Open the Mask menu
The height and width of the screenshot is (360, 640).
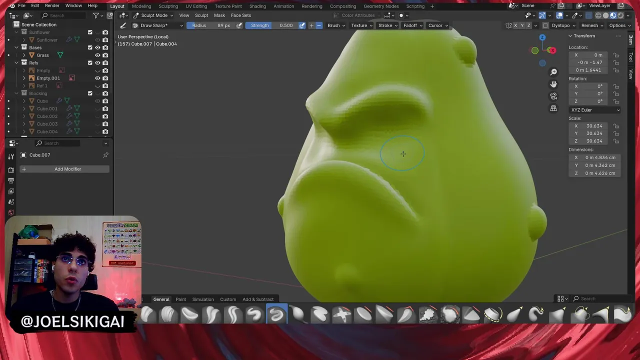[219, 15]
